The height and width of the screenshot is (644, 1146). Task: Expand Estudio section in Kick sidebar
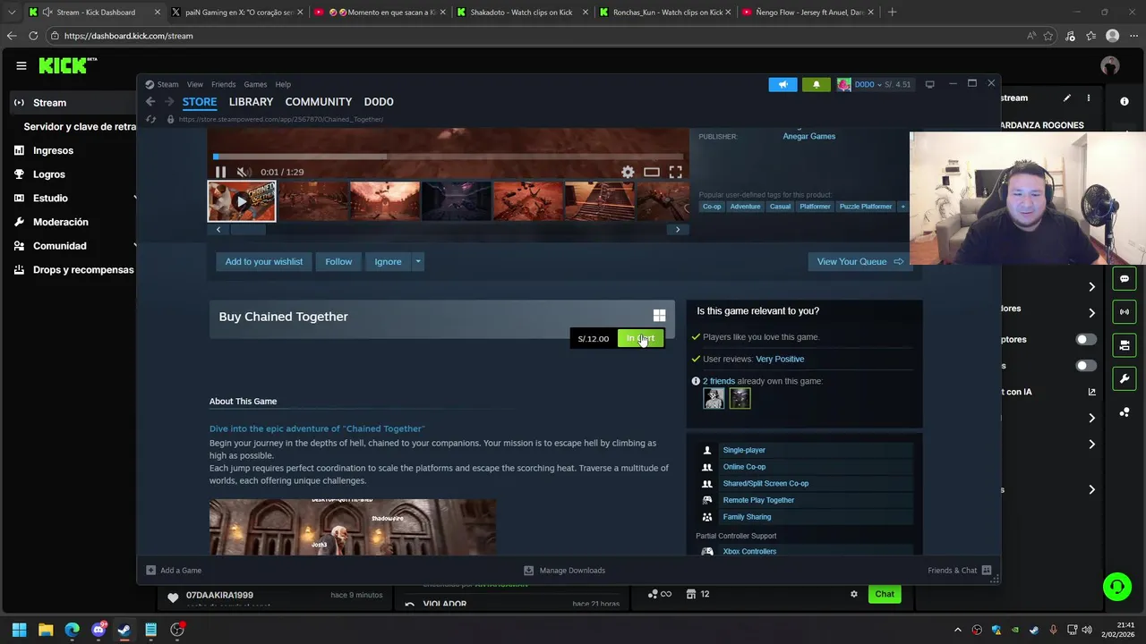tap(134, 198)
